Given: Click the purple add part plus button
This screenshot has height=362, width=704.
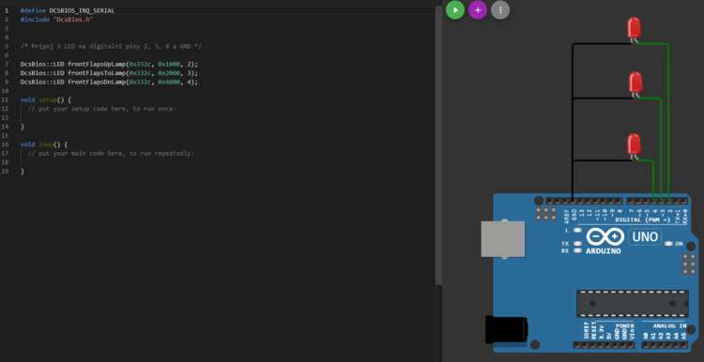Looking at the screenshot, I should click(x=477, y=10).
